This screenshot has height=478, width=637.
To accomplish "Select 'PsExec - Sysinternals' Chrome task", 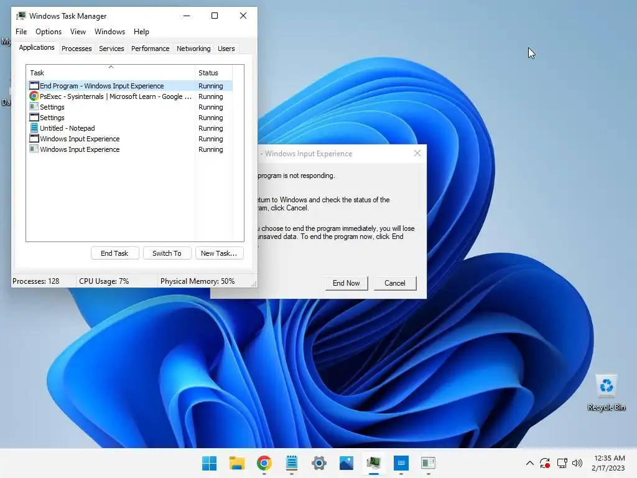I will point(129,96).
